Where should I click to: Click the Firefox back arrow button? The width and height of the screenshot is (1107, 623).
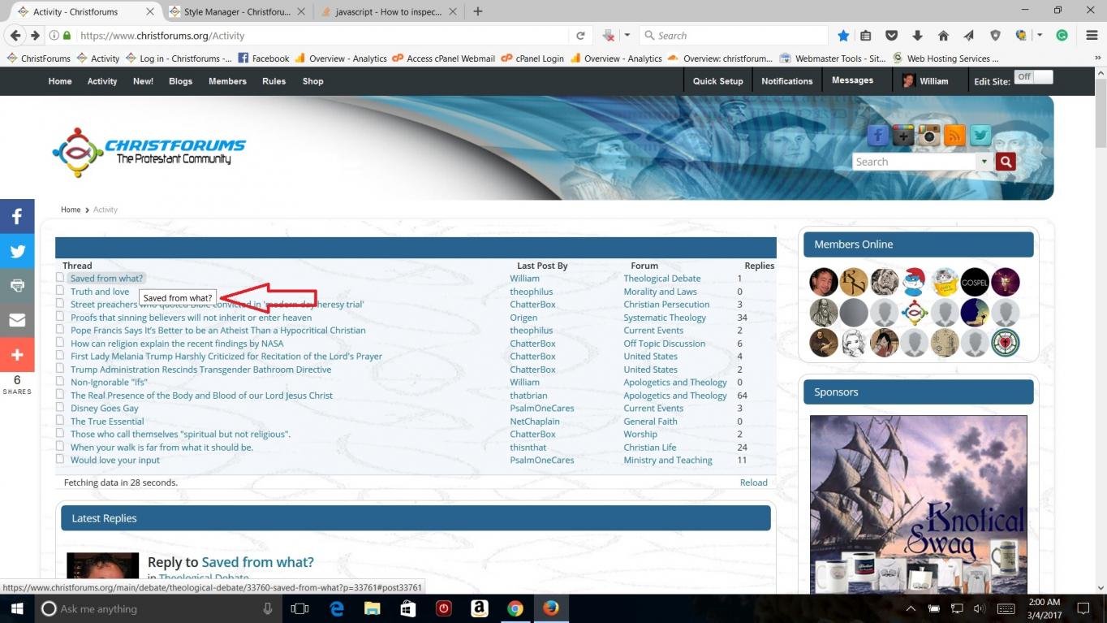tap(15, 36)
